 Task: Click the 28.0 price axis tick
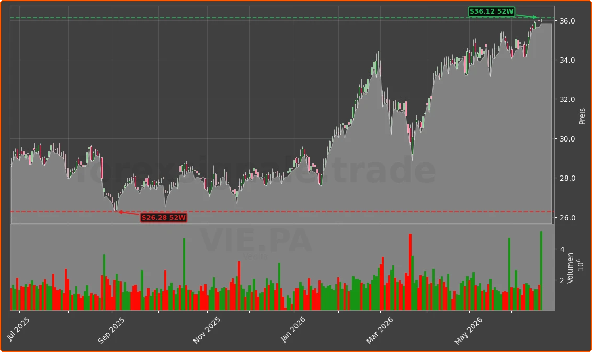pyautogui.click(x=567, y=178)
